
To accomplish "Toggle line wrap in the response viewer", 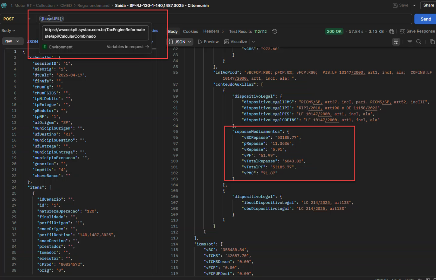I will tap(396, 42).
